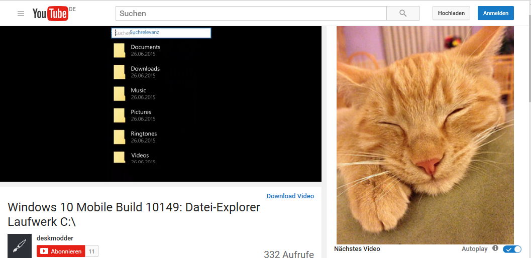Click the Autoplay label text

click(x=474, y=249)
